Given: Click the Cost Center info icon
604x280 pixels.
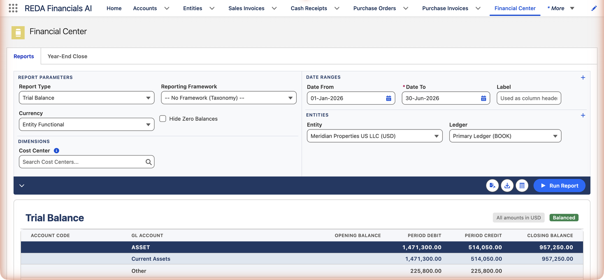Looking at the screenshot, I should (x=56, y=151).
